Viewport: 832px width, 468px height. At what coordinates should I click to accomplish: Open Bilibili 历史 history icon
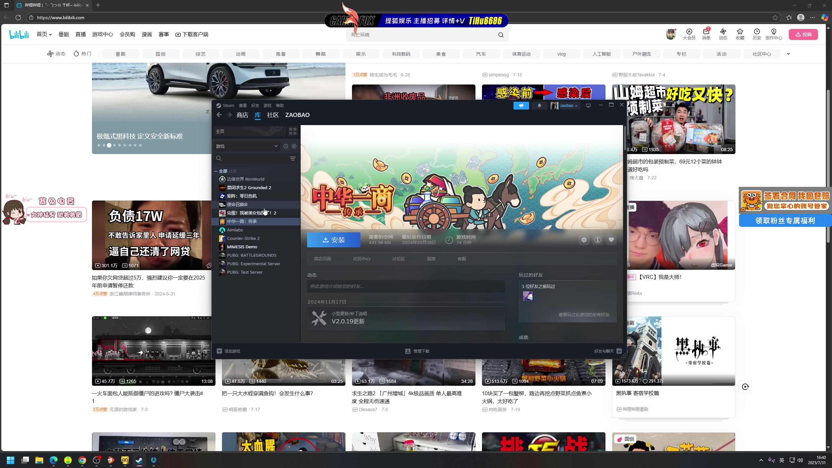757,34
